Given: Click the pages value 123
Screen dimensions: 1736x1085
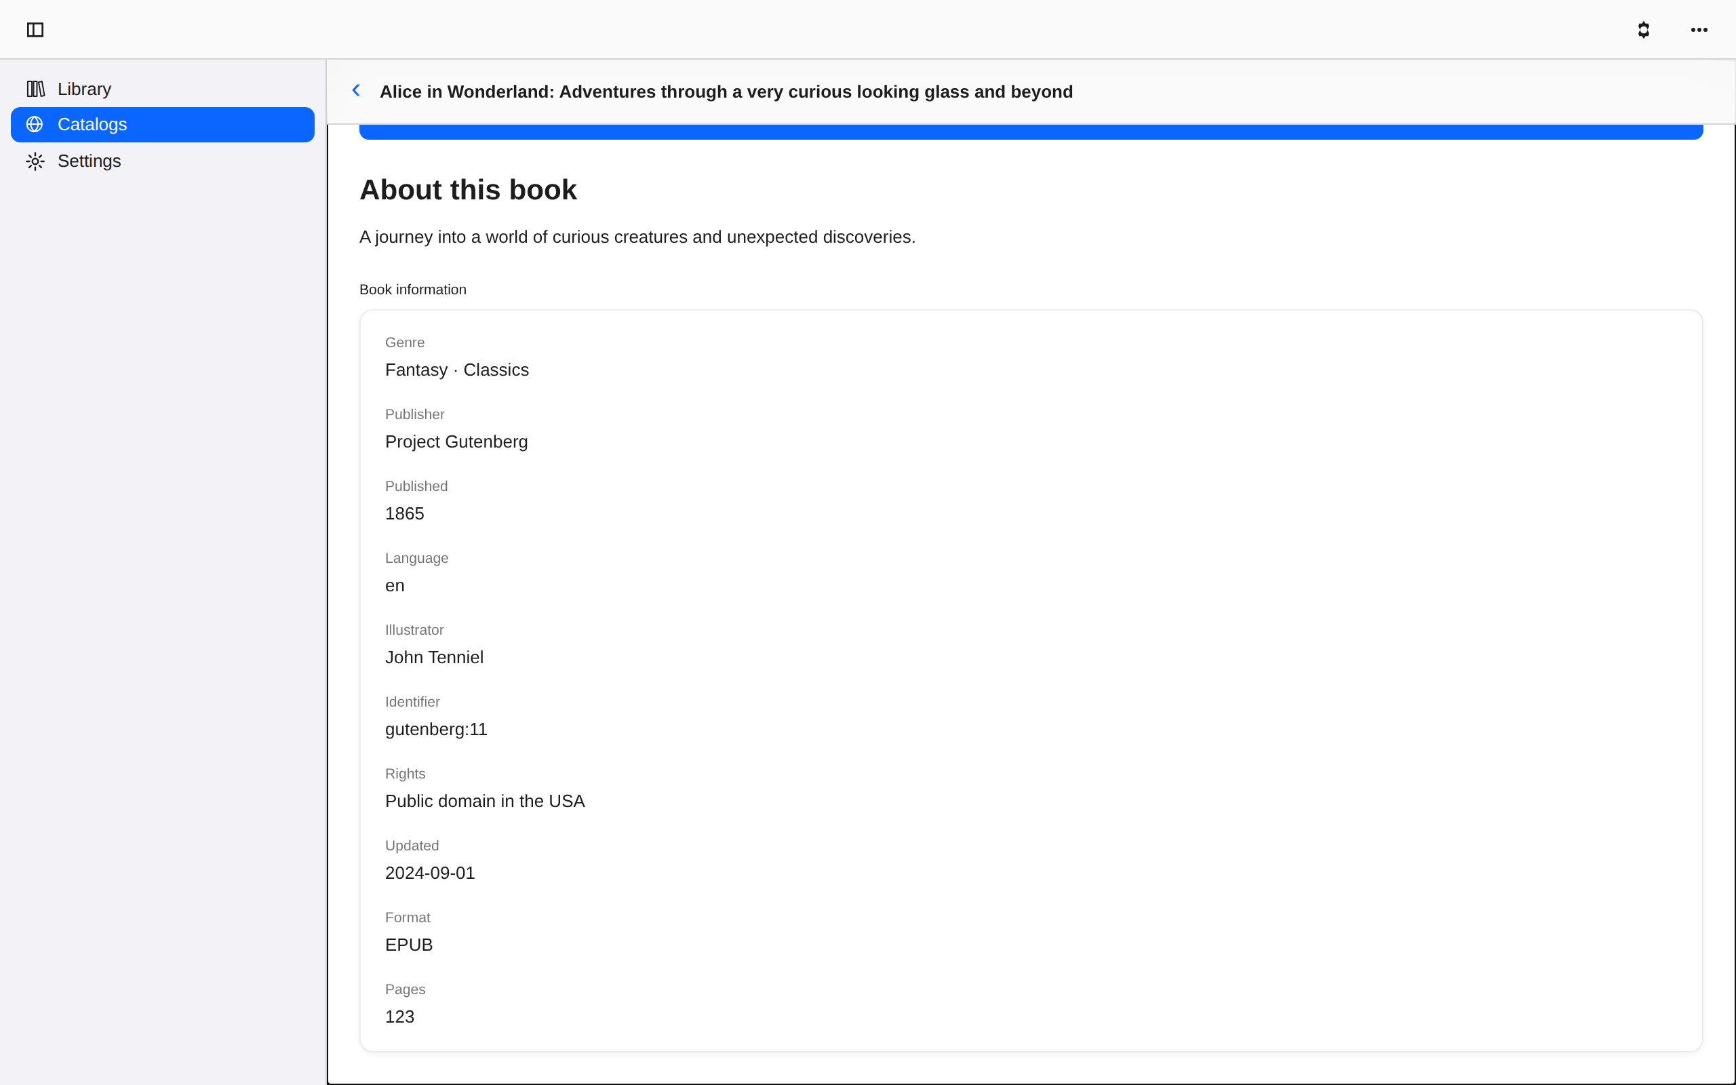Looking at the screenshot, I should tap(399, 1016).
